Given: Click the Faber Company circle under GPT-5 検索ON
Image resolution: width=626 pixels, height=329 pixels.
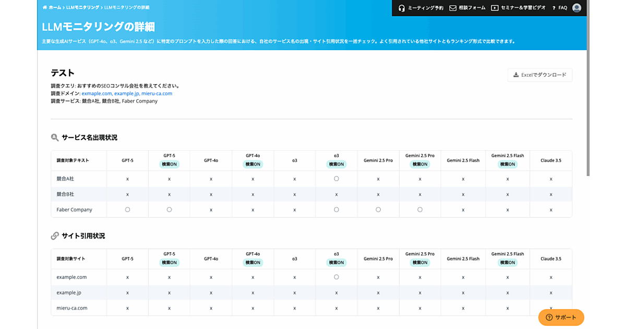Looking at the screenshot, I should pyautogui.click(x=169, y=209).
